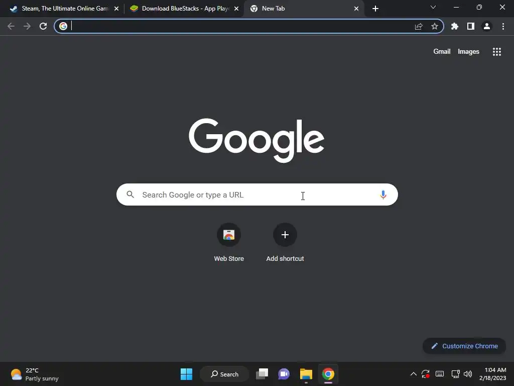Close the Steam tab
This screenshot has height=386, width=514.
click(x=116, y=9)
